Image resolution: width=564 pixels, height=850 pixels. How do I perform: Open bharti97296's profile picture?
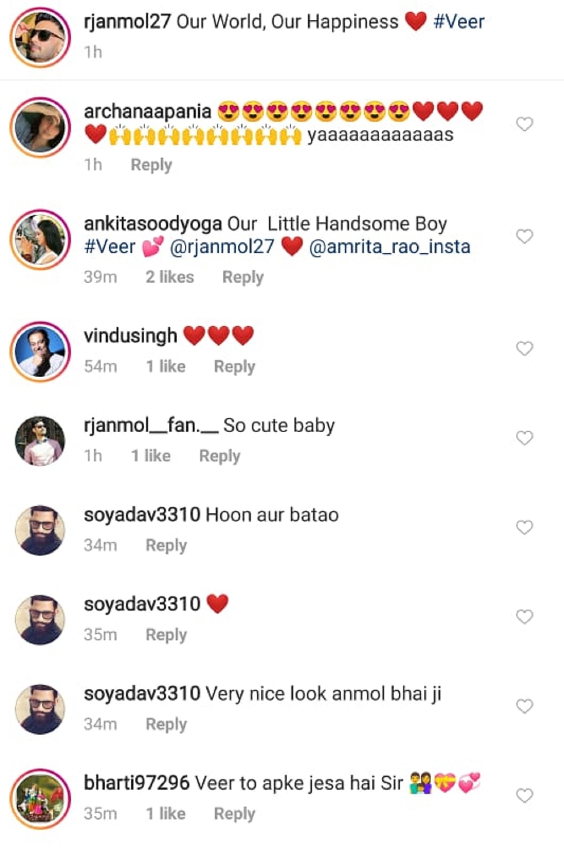point(40,799)
